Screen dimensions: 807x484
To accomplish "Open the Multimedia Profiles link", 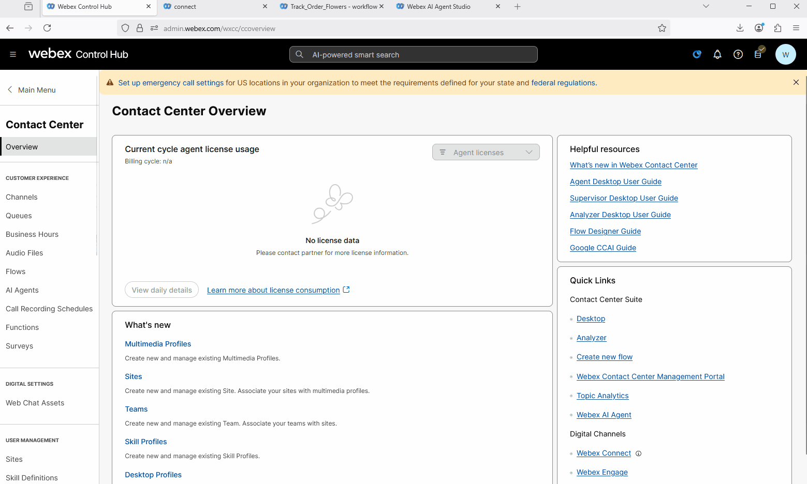I will coord(158,344).
